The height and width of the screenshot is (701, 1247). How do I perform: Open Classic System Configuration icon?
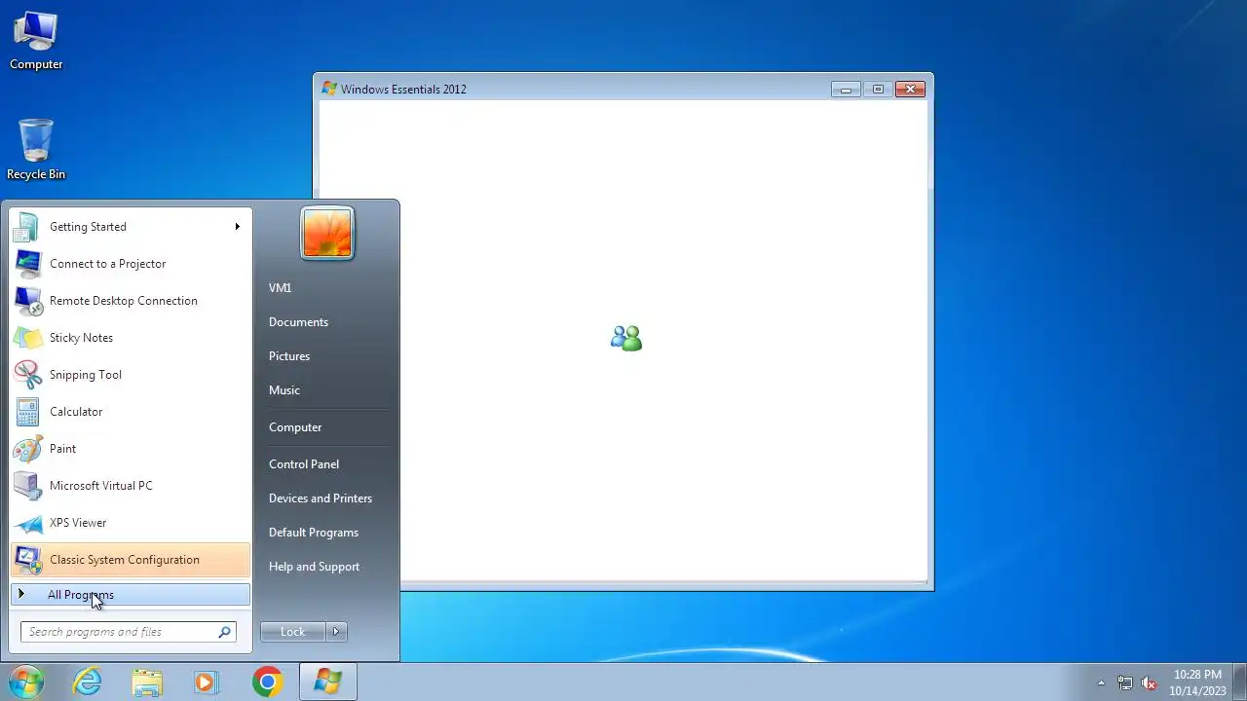[27, 560]
